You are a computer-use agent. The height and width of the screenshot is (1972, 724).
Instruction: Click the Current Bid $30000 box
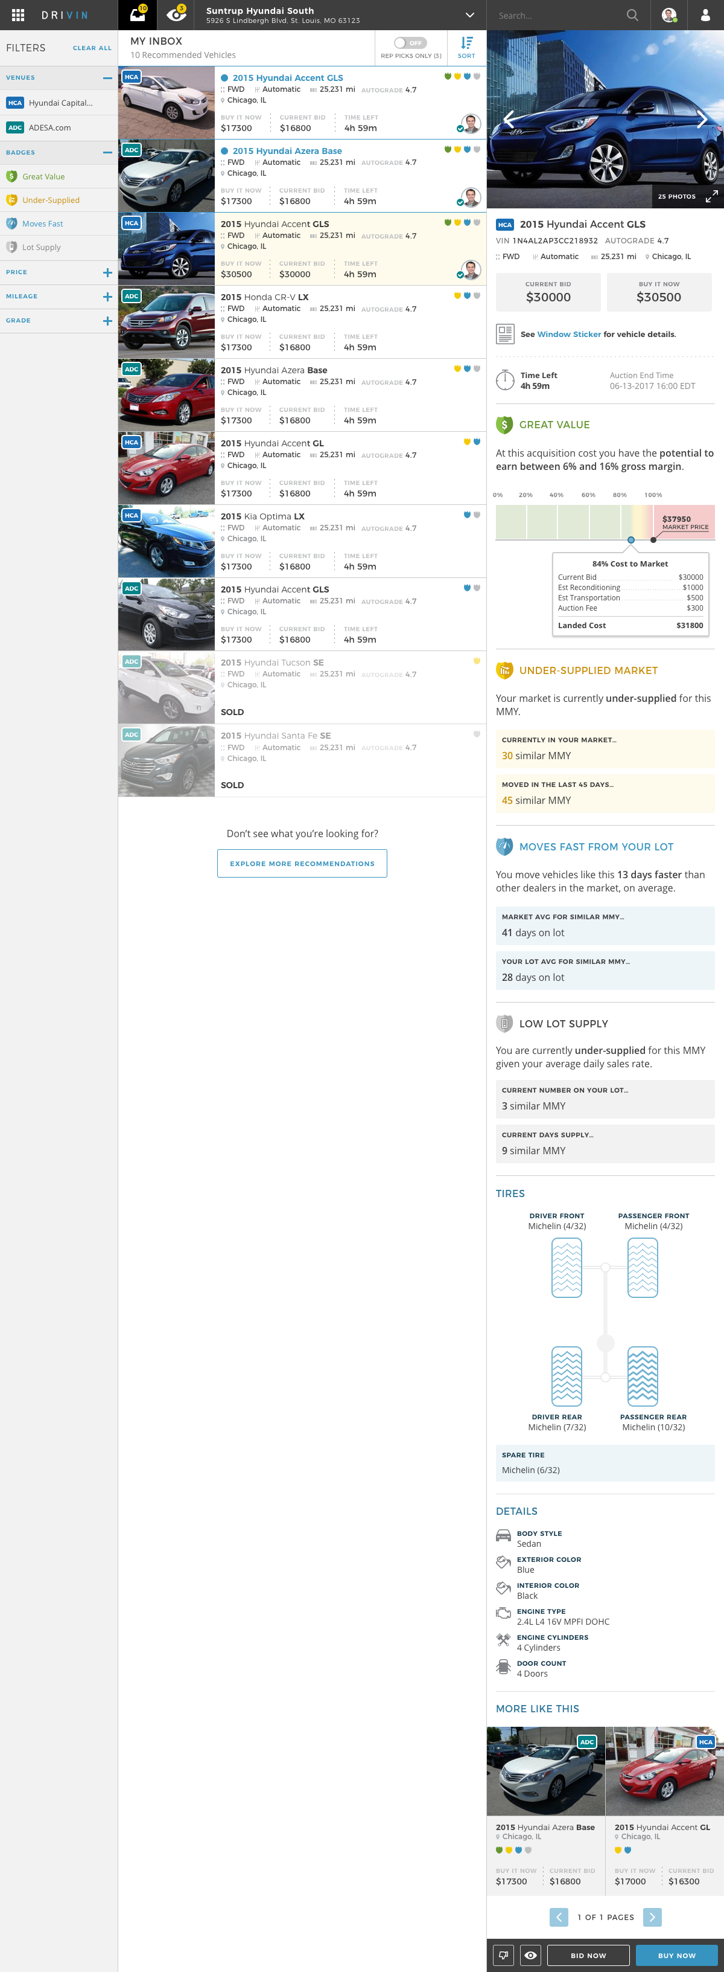pos(548,292)
